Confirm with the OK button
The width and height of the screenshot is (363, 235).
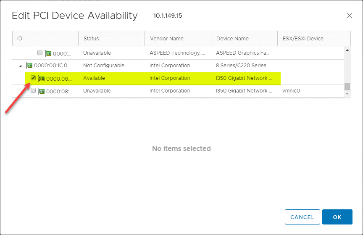[337, 217]
